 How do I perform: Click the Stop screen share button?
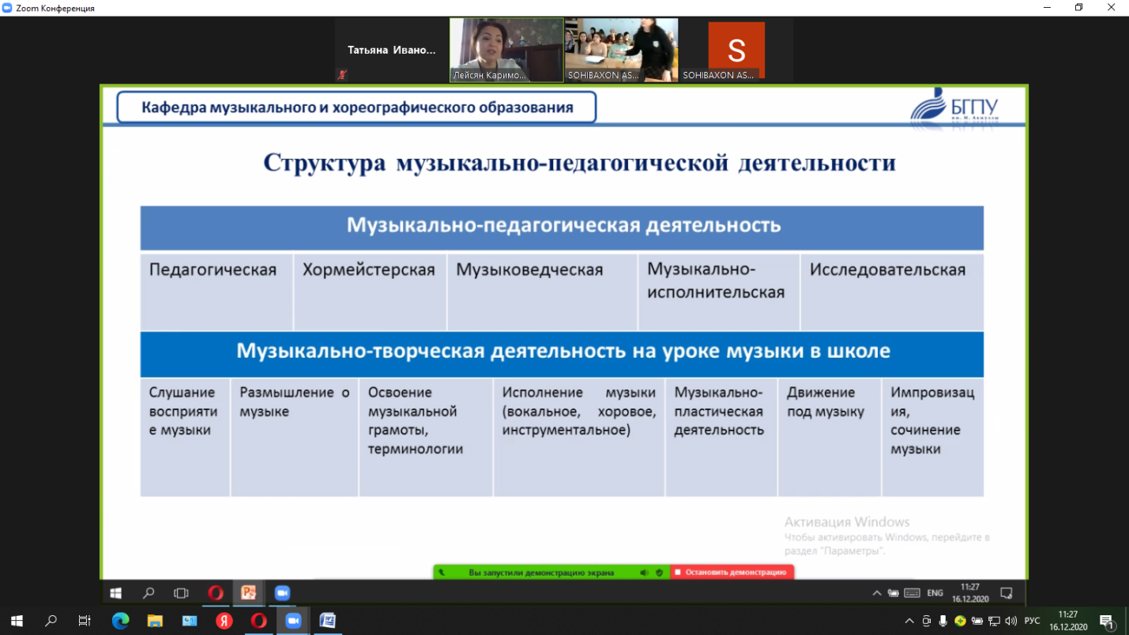click(x=731, y=573)
